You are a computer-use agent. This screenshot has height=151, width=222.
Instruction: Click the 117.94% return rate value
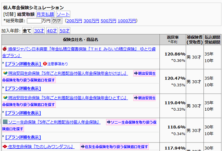point(175,148)
